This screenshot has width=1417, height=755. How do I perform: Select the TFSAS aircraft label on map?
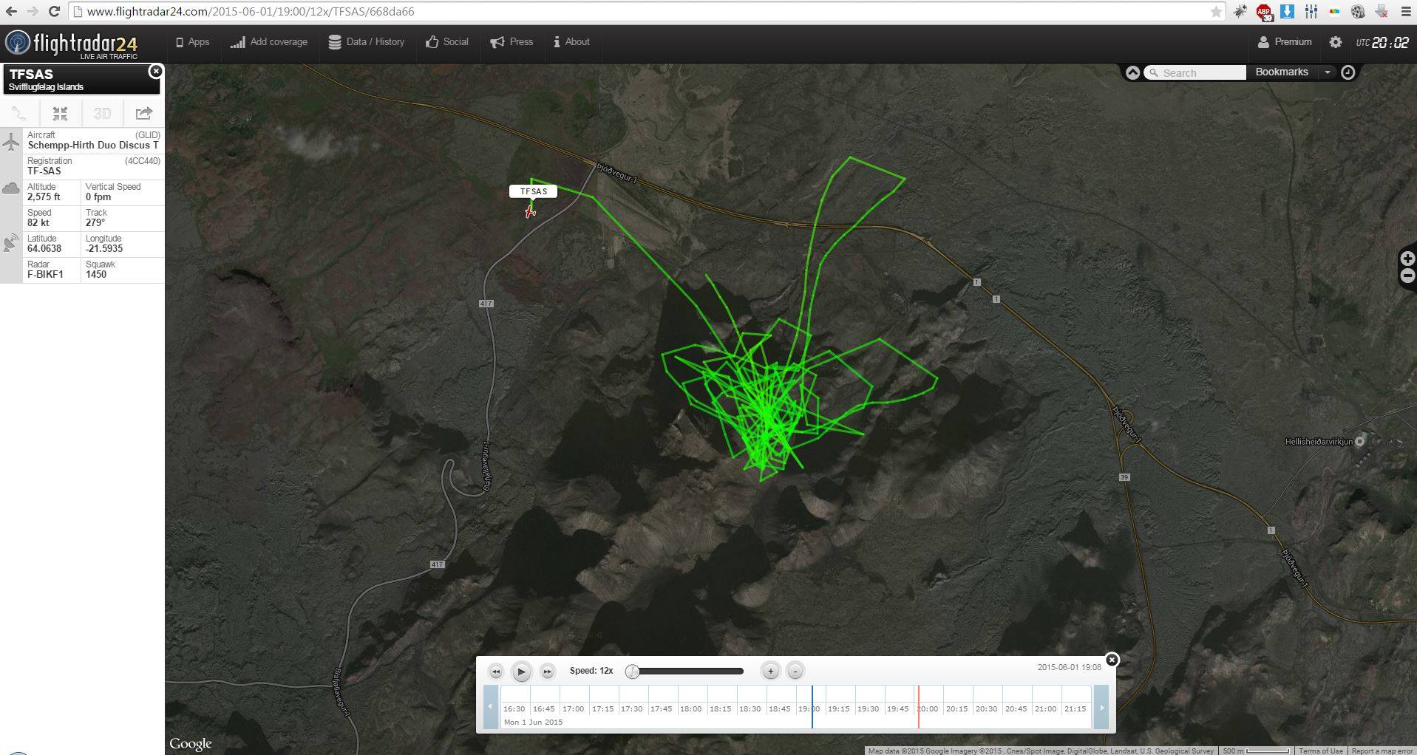point(533,191)
